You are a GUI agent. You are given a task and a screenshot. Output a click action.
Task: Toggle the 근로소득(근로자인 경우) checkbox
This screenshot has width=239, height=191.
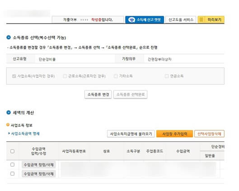65,76
